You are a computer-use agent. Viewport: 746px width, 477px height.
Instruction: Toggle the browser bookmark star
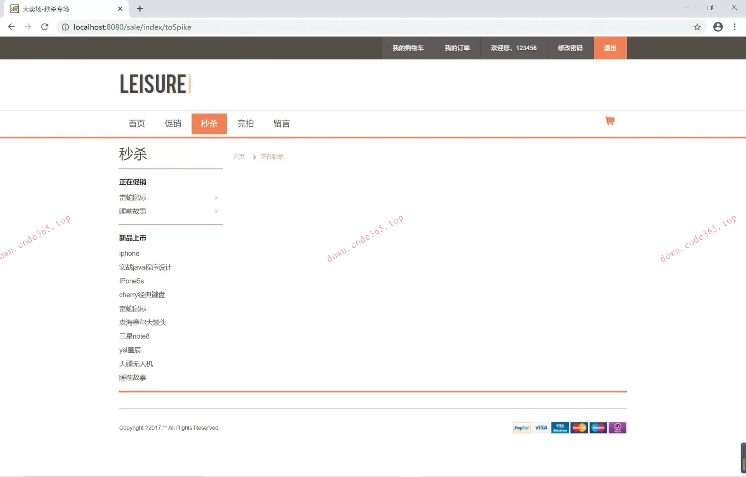[697, 27]
